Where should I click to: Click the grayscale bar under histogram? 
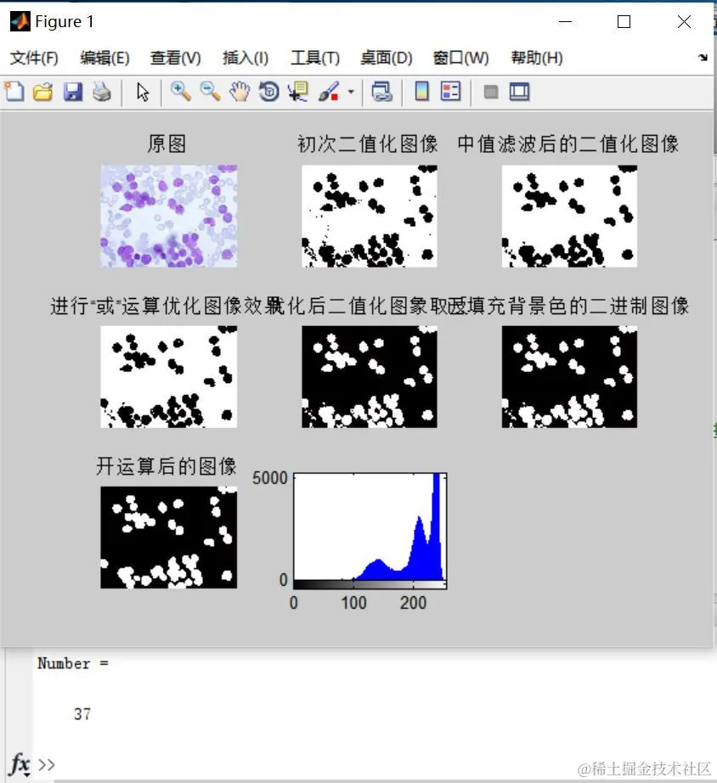[370, 584]
